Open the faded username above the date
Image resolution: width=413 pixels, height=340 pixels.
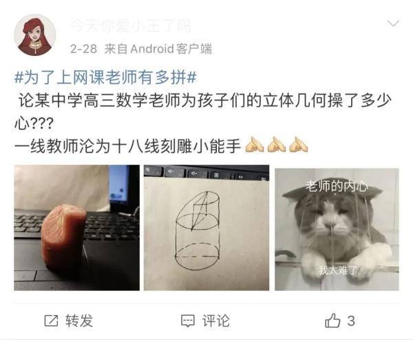[x=131, y=26]
